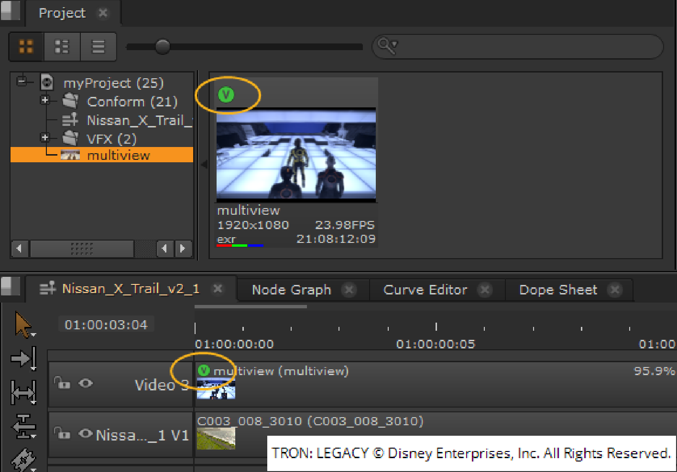Adjust the thumbnail size slider handle
Screen dimensions: 677x472
163,47
